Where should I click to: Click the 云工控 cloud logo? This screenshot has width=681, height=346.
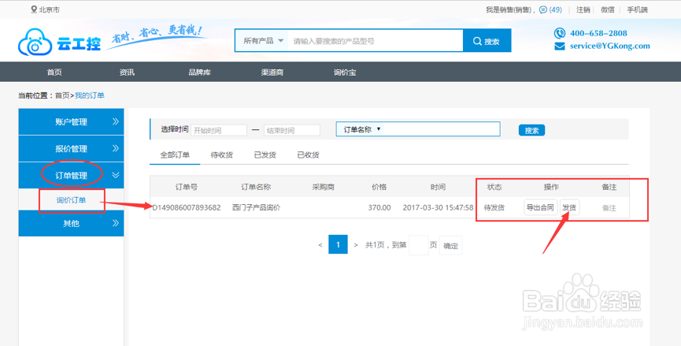point(60,42)
